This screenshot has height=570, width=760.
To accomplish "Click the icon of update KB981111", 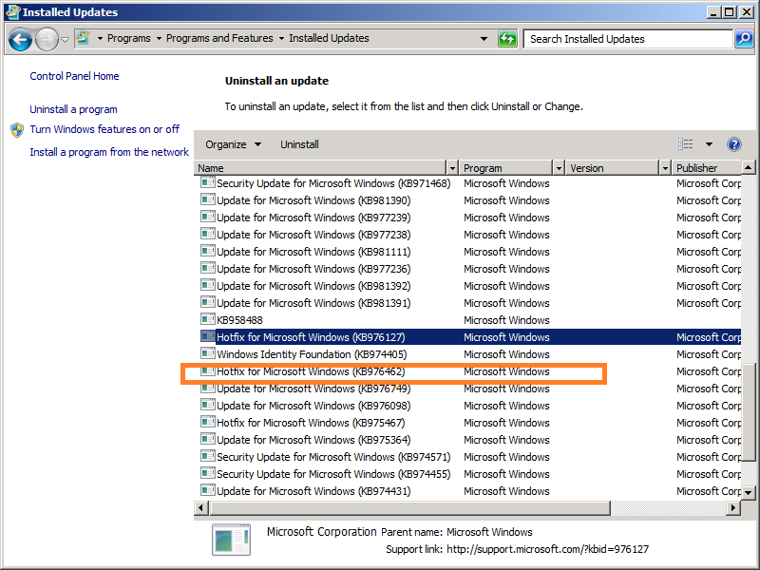I will [208, 251].
